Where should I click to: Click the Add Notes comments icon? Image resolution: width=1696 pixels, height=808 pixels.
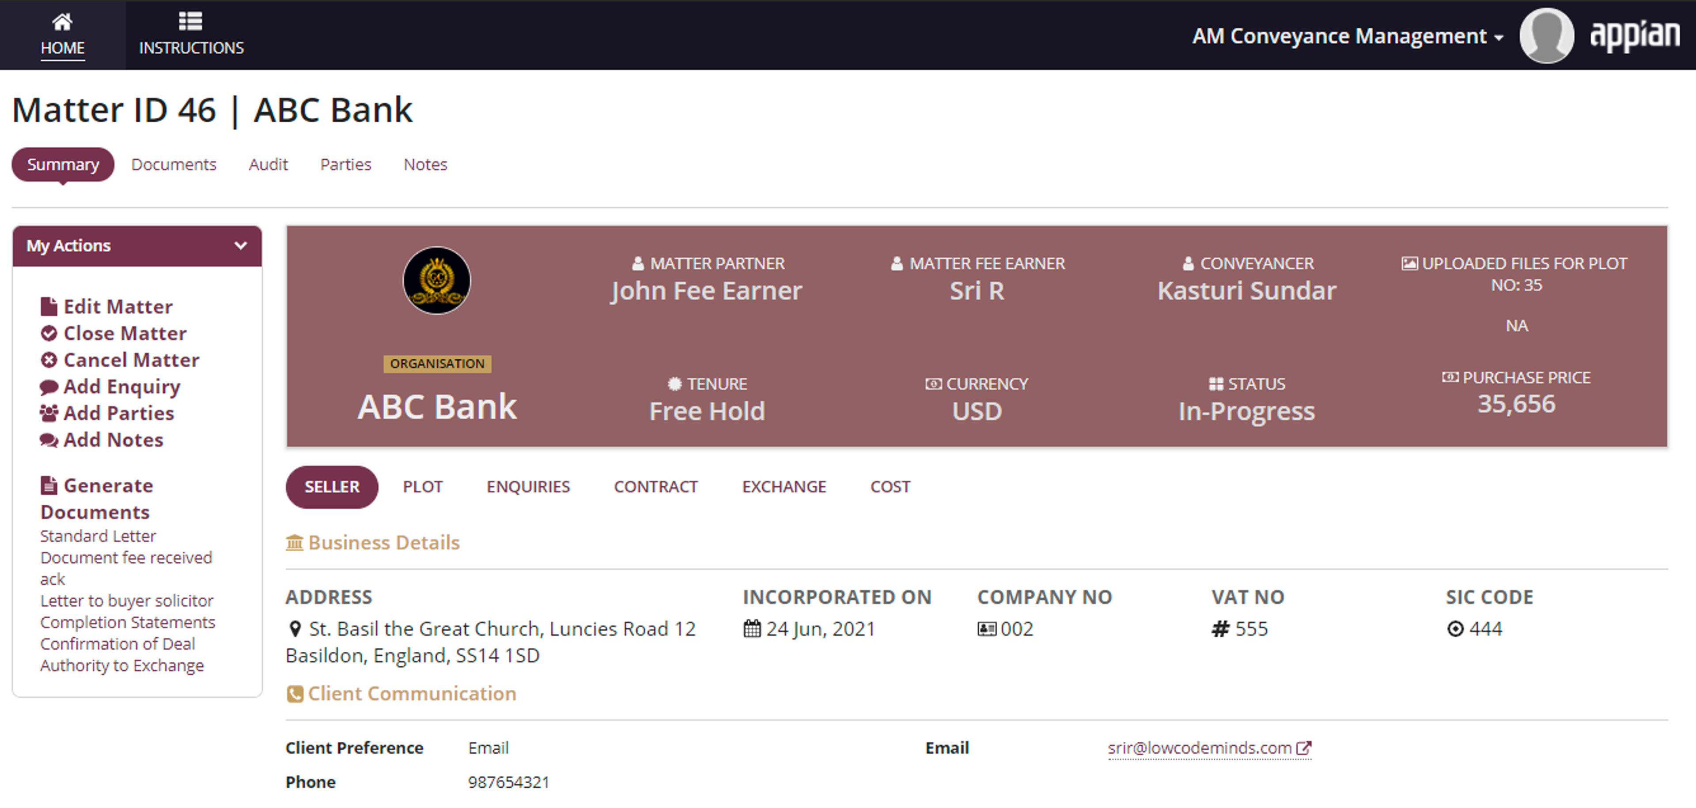[49, 440]
